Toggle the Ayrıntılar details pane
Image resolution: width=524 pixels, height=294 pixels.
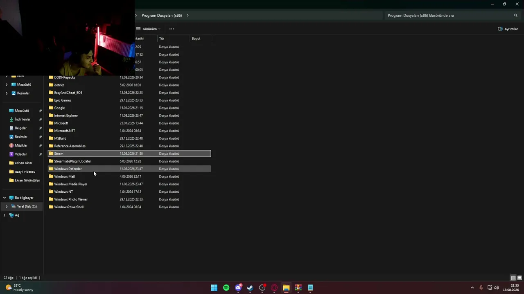pos(508,29)
